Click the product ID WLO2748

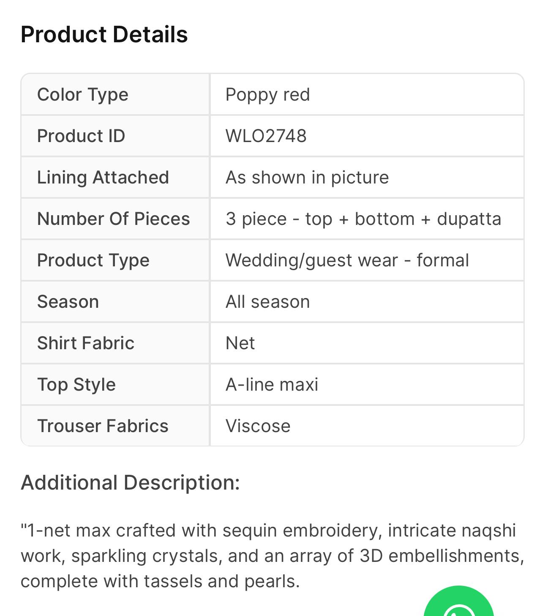point(266,136)
